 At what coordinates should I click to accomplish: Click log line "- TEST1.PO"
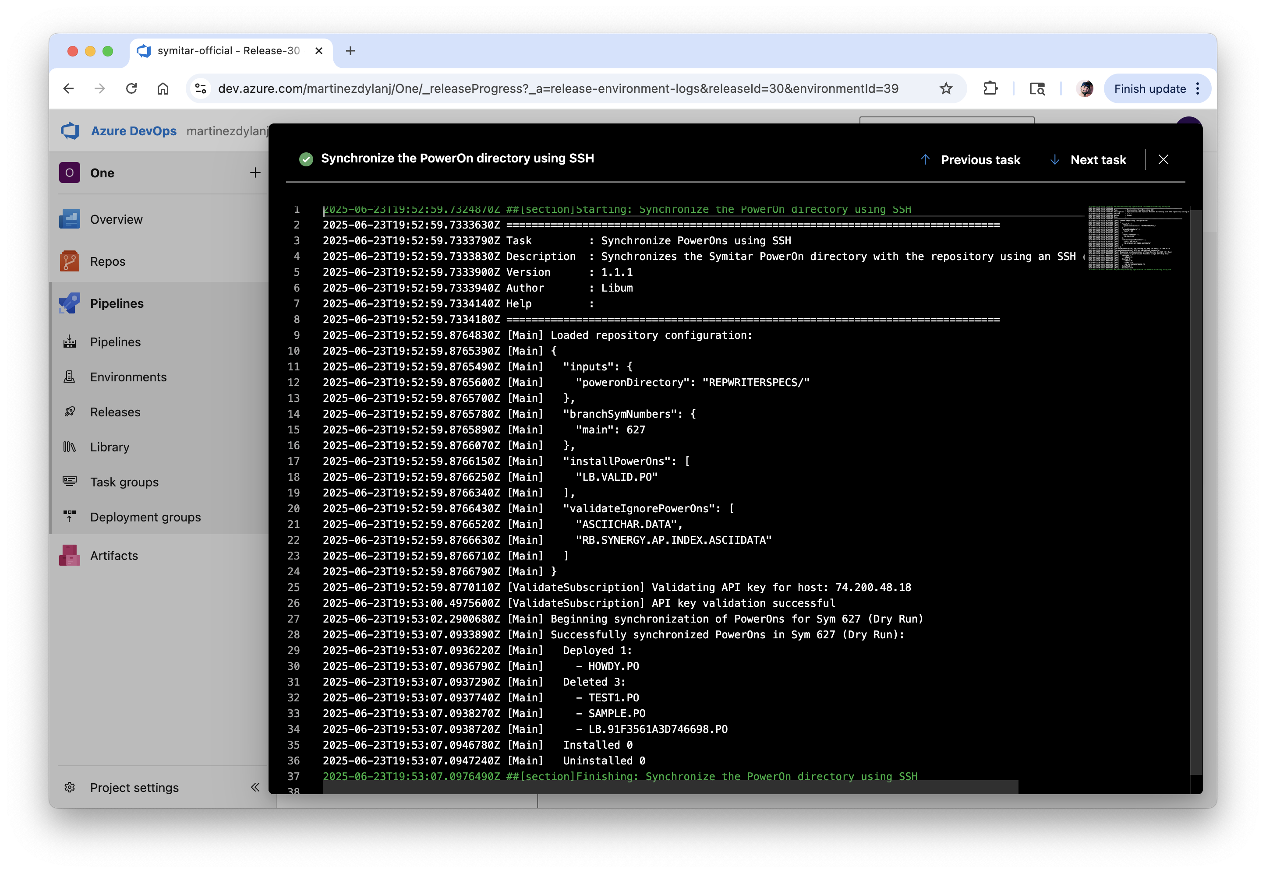(481, 697)
